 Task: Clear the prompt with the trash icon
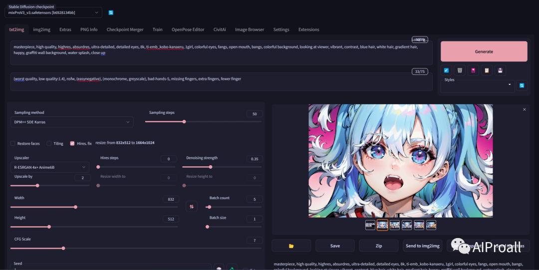(x=460, y=70)
